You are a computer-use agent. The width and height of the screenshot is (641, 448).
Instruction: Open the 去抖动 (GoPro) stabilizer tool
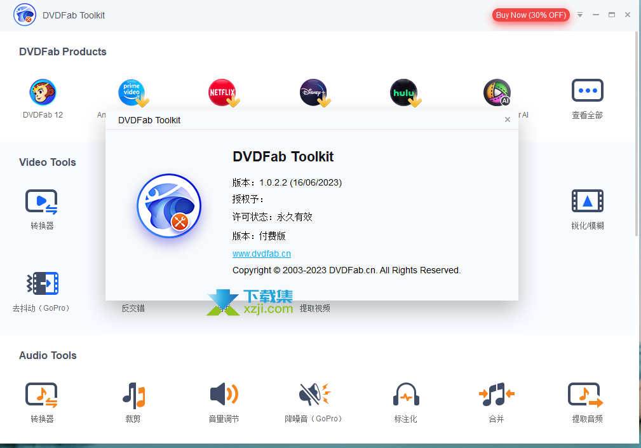[x=43, y=283]
